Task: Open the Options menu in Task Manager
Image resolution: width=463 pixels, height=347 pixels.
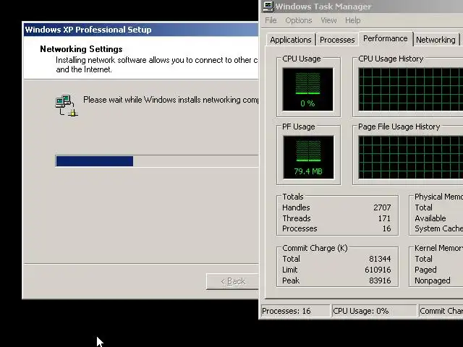Action: (x=299, y=20)
